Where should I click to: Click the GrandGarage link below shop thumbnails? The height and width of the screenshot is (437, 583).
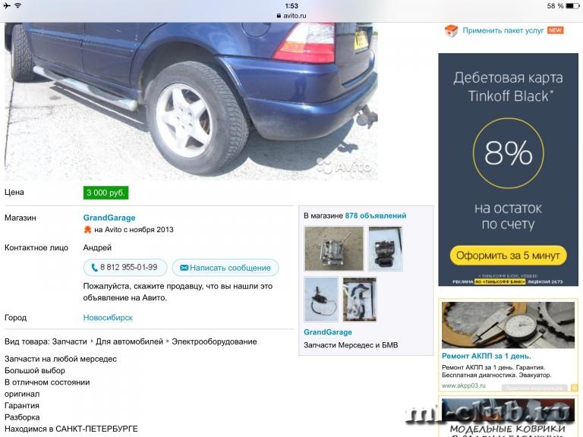point(328,332)
